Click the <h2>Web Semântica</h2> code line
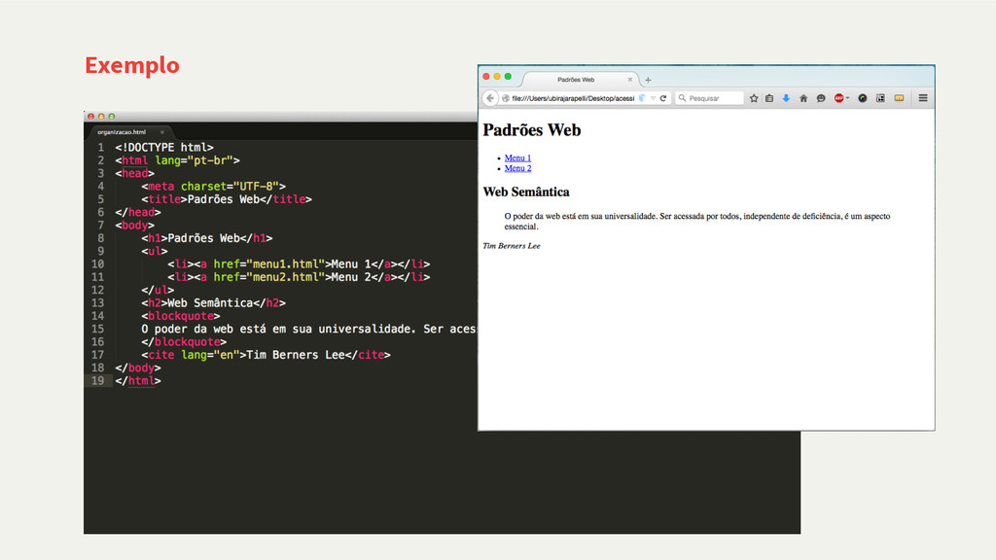 pyautogui.click(x=213, y=303)
